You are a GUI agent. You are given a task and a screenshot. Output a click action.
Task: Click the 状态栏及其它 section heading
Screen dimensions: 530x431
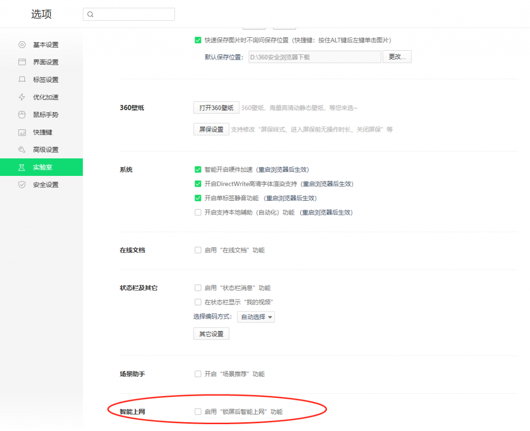[x=139, y=288]
